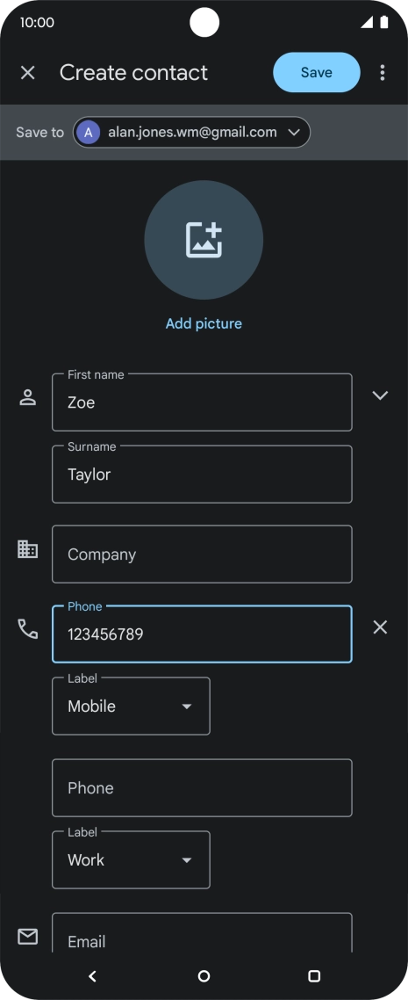
Task: Open the three-dot overflow menu
Action: click(382, 73)
